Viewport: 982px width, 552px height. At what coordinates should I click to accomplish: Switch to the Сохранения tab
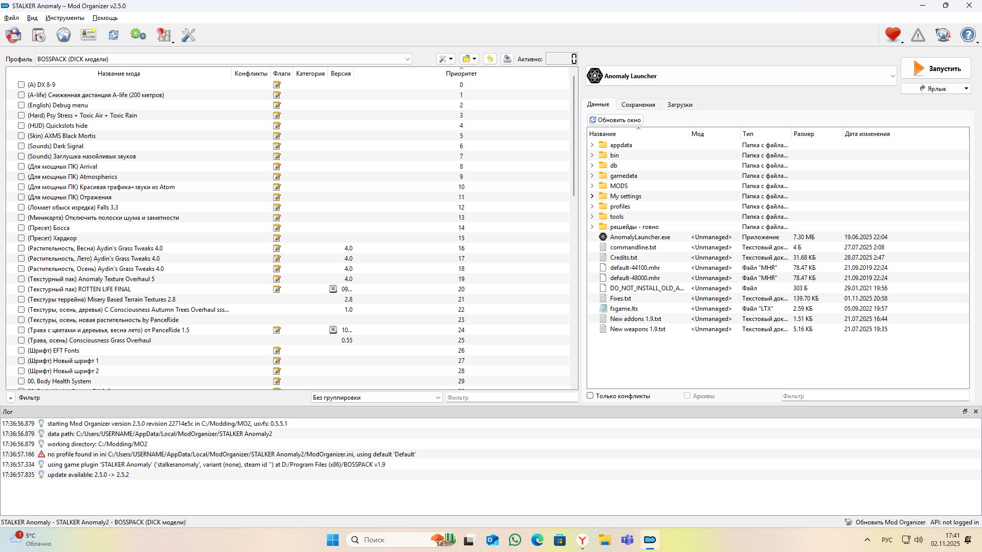(638, 105)
